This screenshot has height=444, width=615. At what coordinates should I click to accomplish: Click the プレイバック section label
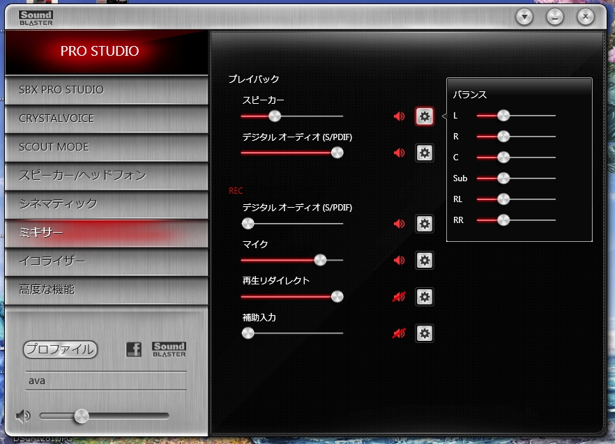(254, 79)
